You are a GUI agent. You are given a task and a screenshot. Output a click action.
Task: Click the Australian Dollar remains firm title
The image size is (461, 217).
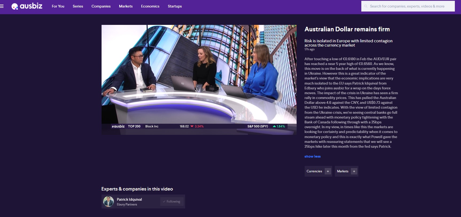(347, 29)
